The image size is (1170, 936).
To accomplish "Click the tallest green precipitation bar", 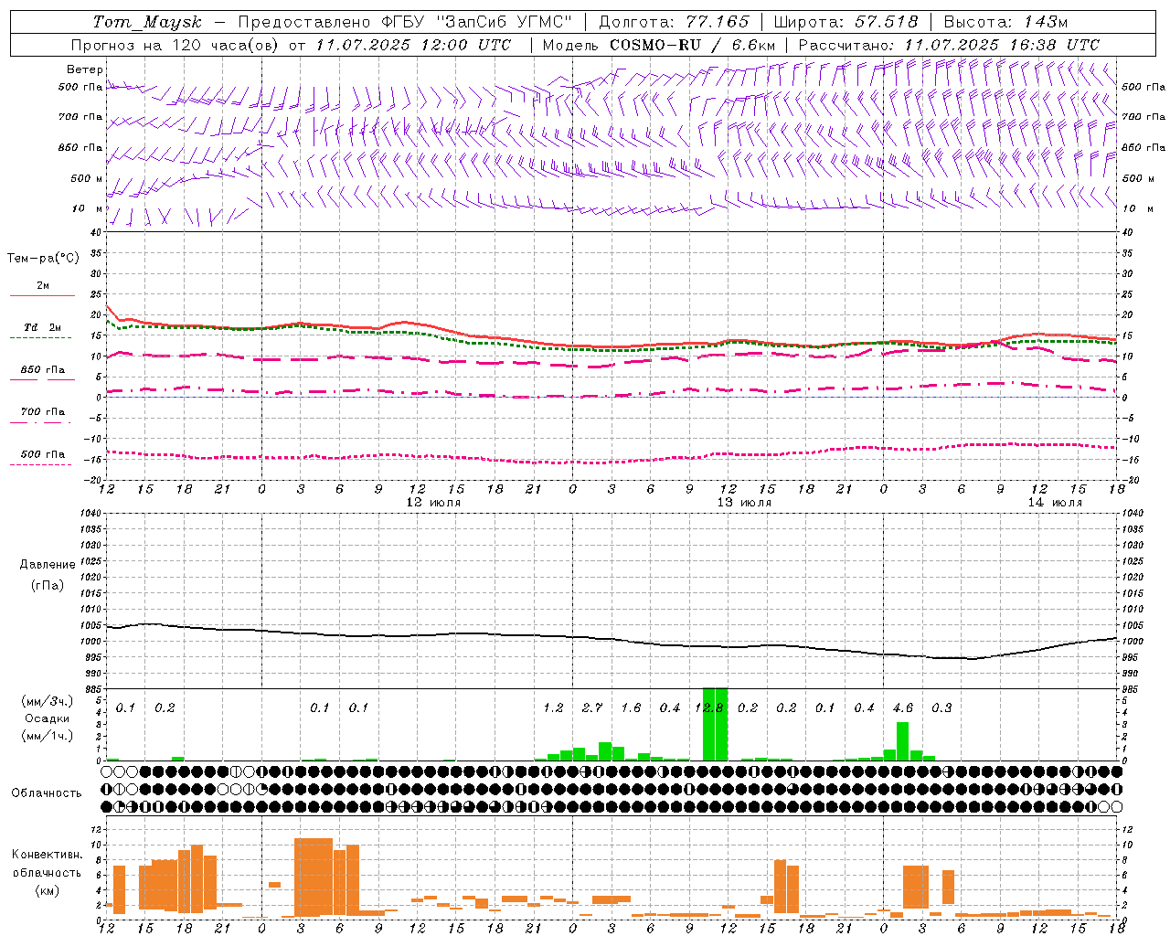I will pyautogui.click(x=715, y=724).
